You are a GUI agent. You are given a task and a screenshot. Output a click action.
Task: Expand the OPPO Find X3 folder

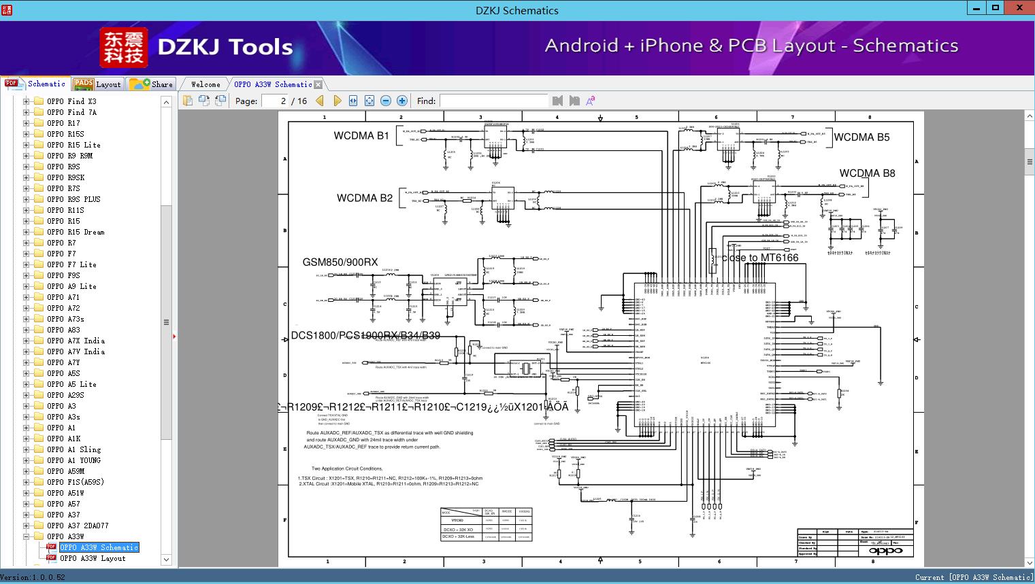[27, 101]
